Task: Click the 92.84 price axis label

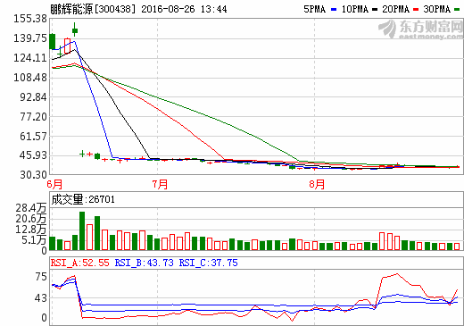Action: pos(33,97)
